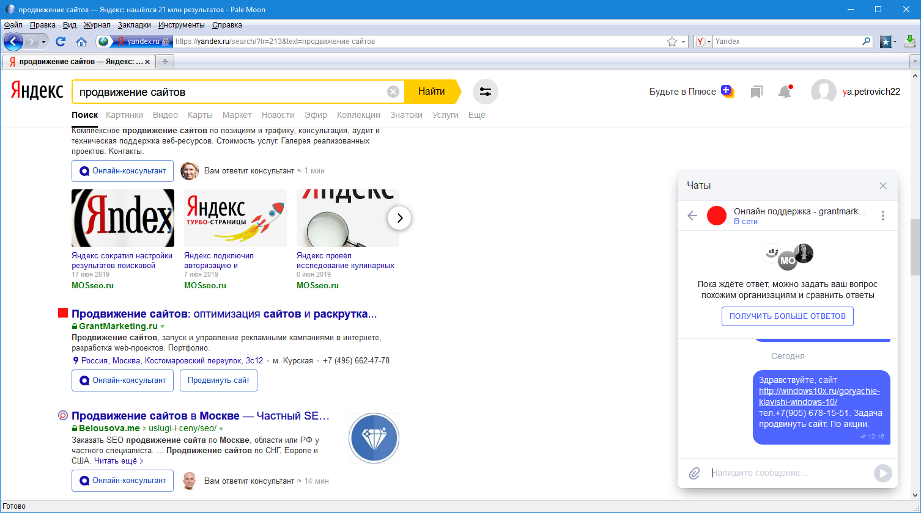Expand the bookmarks button dropdown arrow
This screenshot has width=921, height=513.
click(895, 42)
